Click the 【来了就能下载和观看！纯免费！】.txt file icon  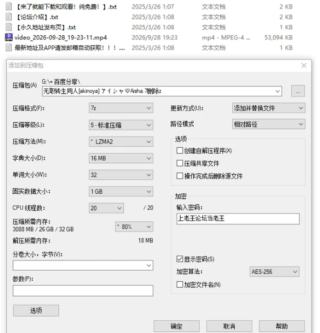pyautogui.click(x=9, y=7)
